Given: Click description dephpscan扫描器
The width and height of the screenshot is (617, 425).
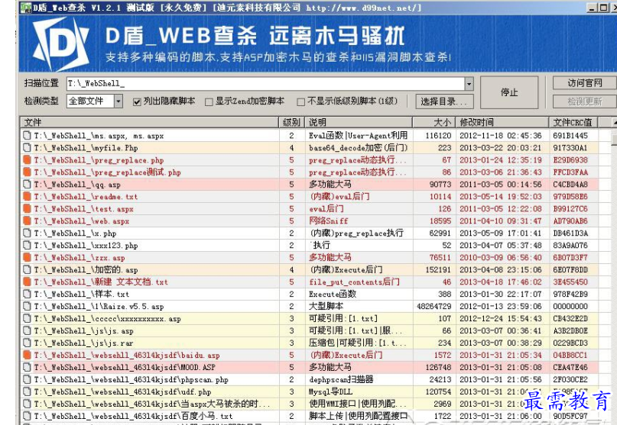Looking at the screenshot, I should point(341,379).
